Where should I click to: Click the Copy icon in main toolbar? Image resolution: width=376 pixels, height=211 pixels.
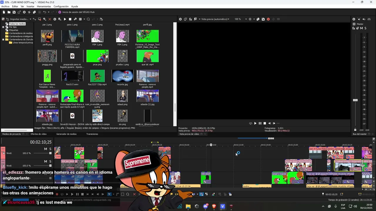tap(34, 12)
